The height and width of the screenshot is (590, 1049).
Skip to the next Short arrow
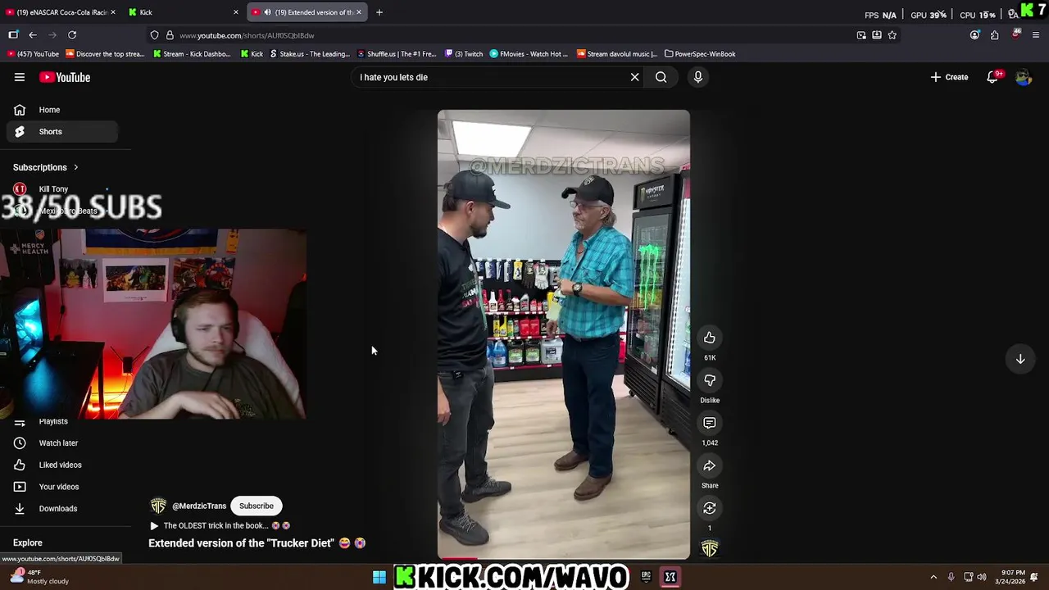[x=1020, y=359]
